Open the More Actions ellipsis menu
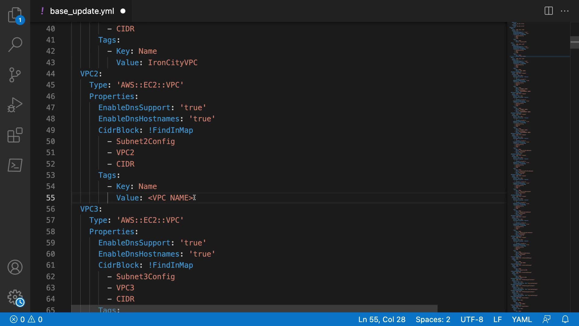 (x=565, y=11)
